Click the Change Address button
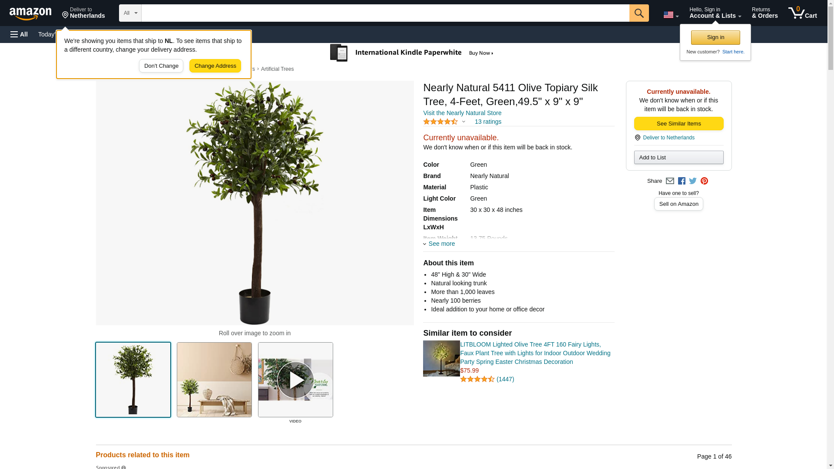 click(215, 66)
